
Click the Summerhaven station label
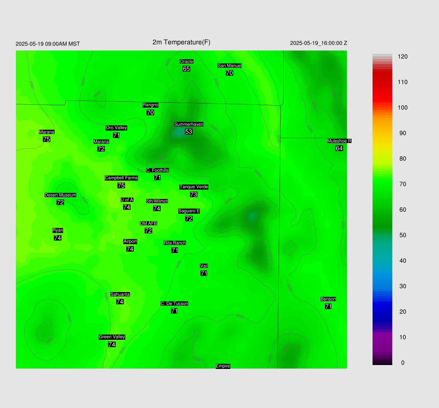189,124
